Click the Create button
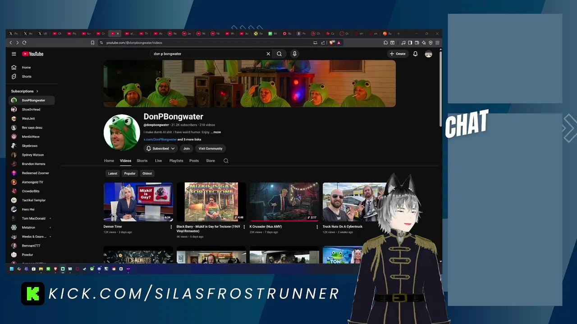 (398, 54)
